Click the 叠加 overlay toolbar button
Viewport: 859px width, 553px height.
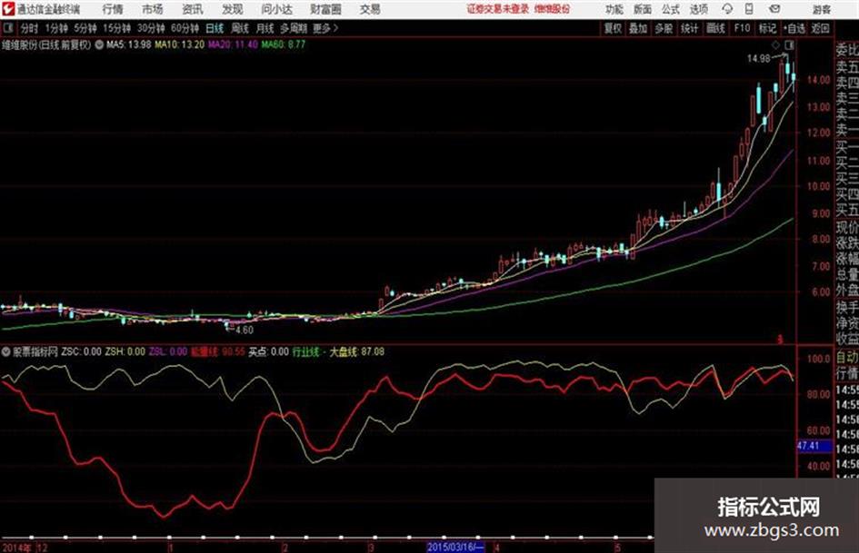tap(638, 28)
